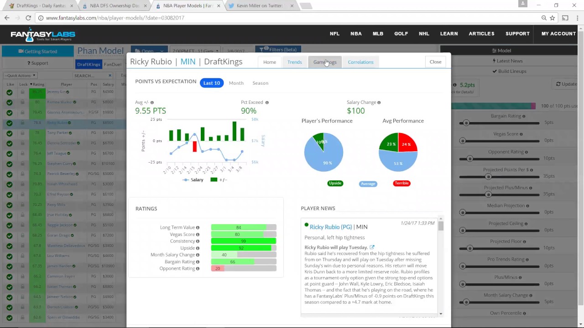Image resolution: width=584 pixels, height=328 pixels.
Task: Sort by the Rating column header
Action: click(38, 84)
